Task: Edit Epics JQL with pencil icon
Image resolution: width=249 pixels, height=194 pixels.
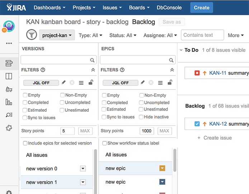Action: point(142,82)
